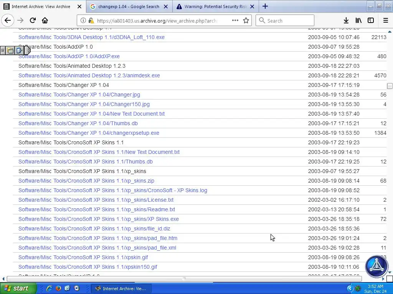Viewport: 393px width, 294px height.
Task: Open page actions three-dot menu
Action: point(235,21)
